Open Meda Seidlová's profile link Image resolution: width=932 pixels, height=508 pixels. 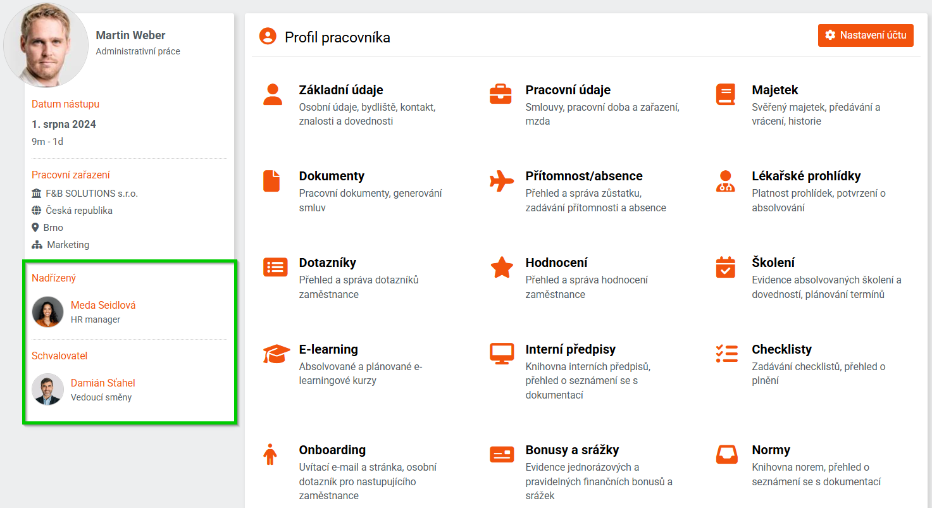point(103,305)
